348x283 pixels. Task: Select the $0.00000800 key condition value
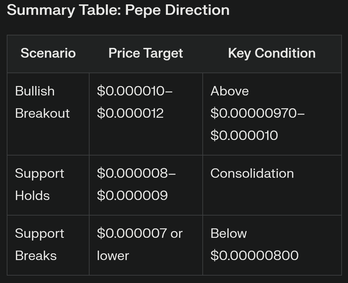(x=254, y=256)
